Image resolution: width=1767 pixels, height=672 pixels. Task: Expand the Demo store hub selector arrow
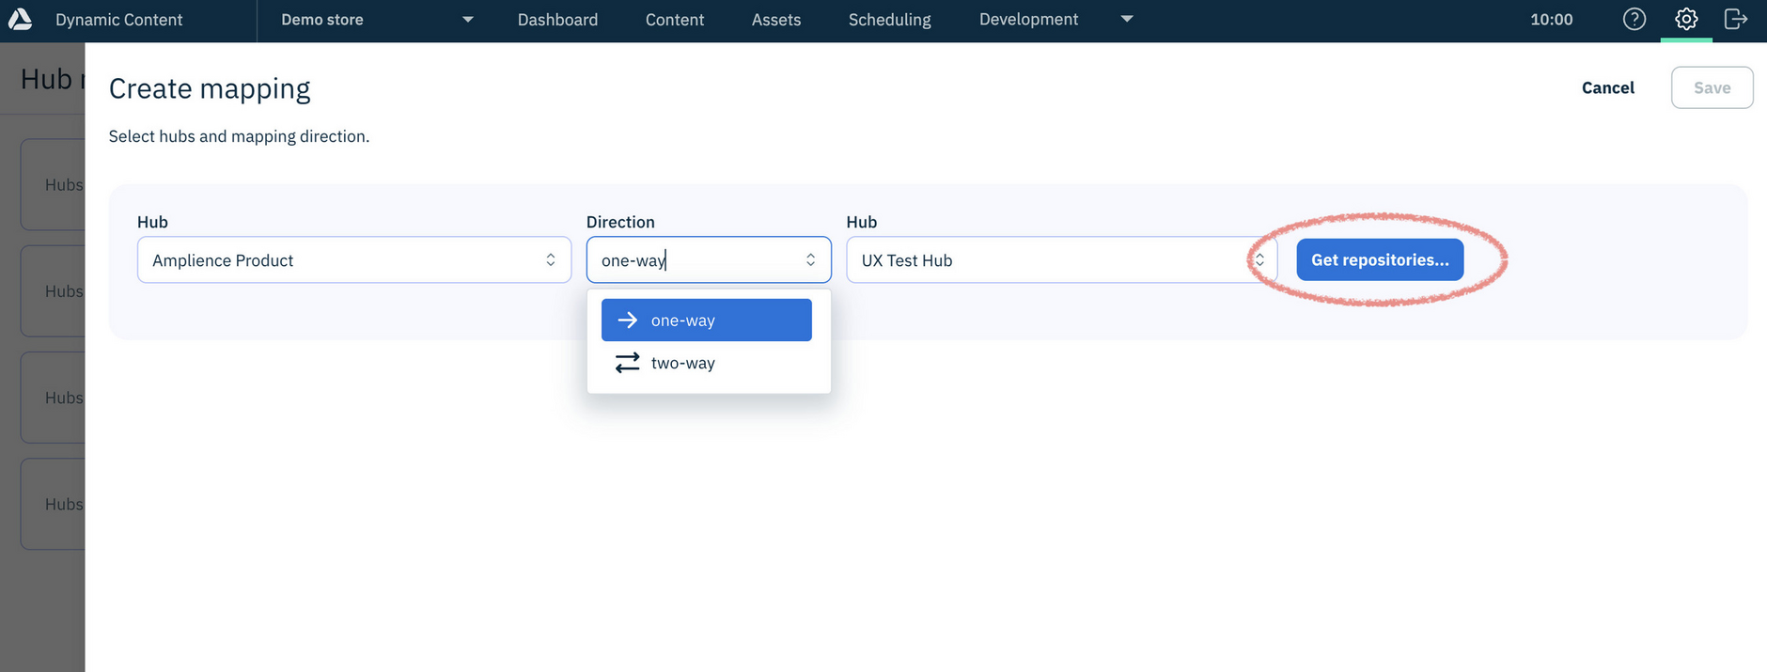(467, 20)
